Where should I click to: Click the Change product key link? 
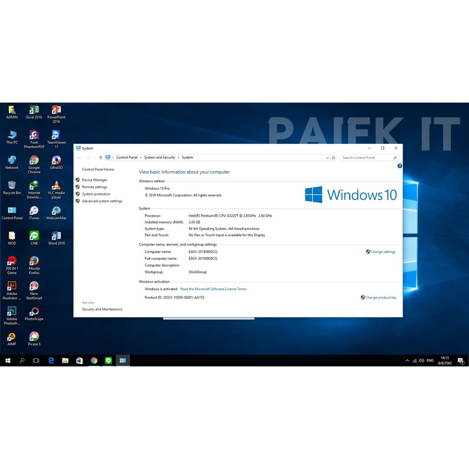pyautogui.click(x=381, y=298)
